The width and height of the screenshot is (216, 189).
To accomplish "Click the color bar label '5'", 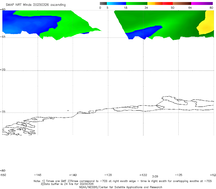I will point(107,8).
